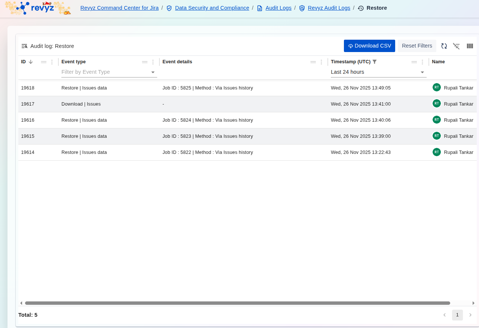The height and width of the screenshot is (328, 479).
Task: Click the horizontal scrollbar of the table
Action: pos(237,303)
